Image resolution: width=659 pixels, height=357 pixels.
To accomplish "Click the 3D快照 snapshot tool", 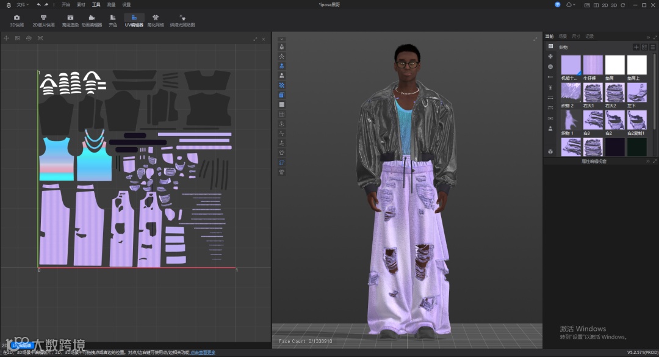I will (16, 21).
